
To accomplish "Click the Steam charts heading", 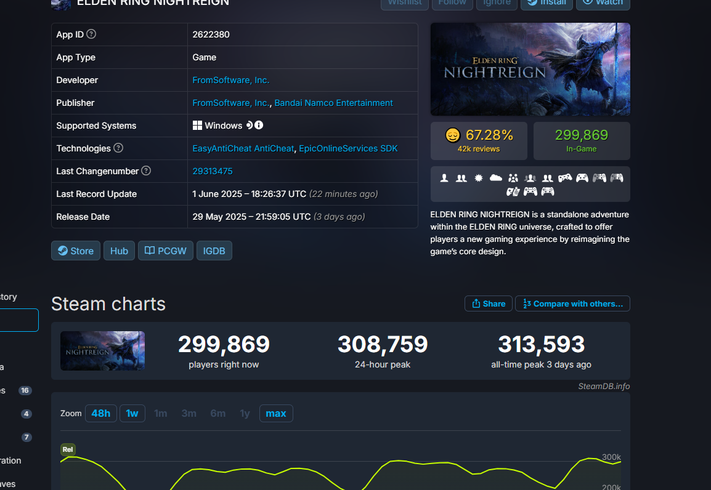I will [108, 304].
